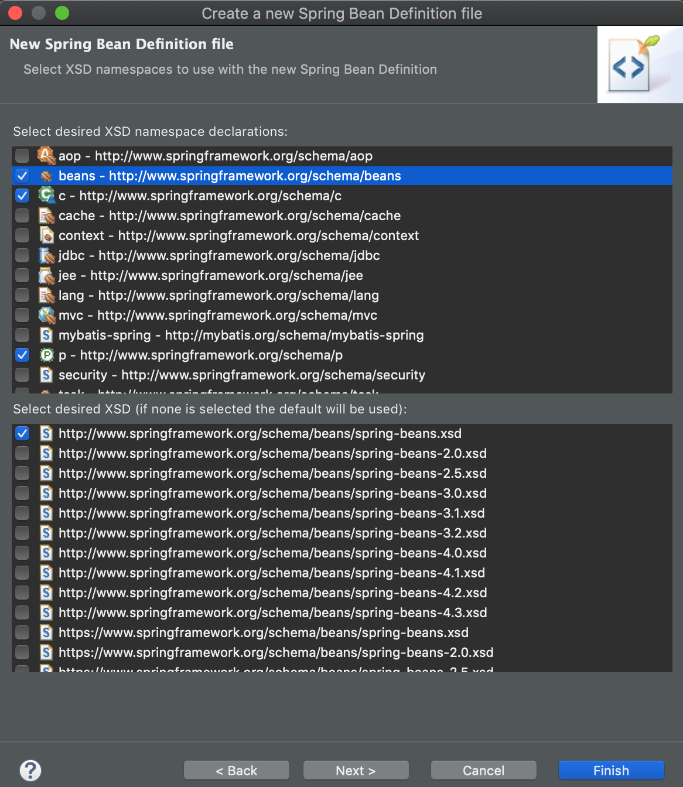Image resolution: width=683 pixels, height=787 pixels.
Task: Click the mybatis-spring namespace icon
Action: point(46,335)
